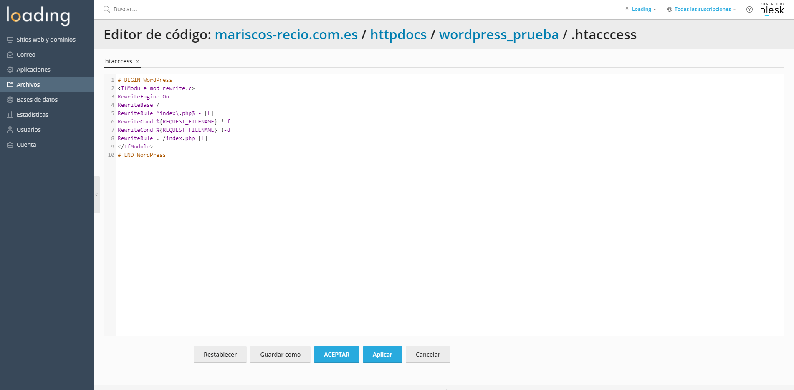The width and height of the screenshot is (794, 390).
Task: Click the Plesk logo
Action: coord(772,9)
